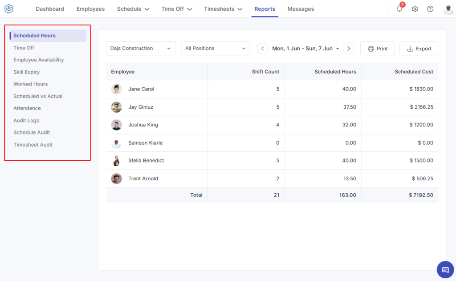Click the $ 7192.50 total cost

coord(421,195)
